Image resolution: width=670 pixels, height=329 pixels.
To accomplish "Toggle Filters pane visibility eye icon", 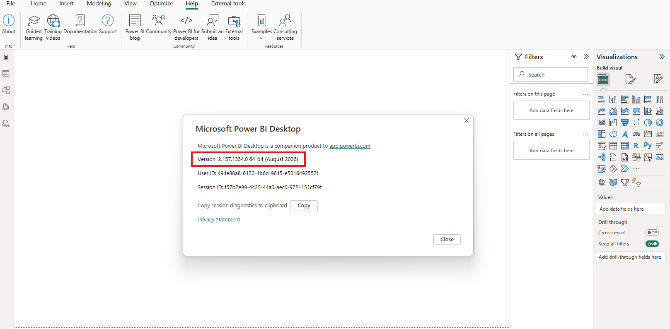I will pos(574,57).
